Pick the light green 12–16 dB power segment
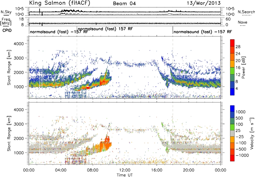 232,71
